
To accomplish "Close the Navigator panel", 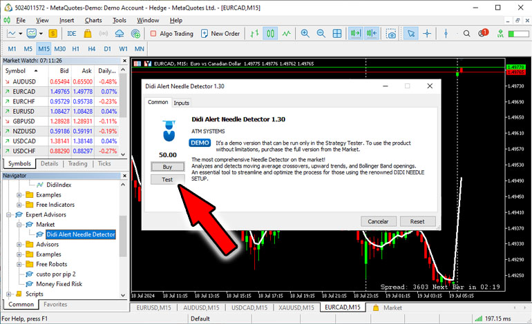I will pyautogui.click(x=124, y=176).
